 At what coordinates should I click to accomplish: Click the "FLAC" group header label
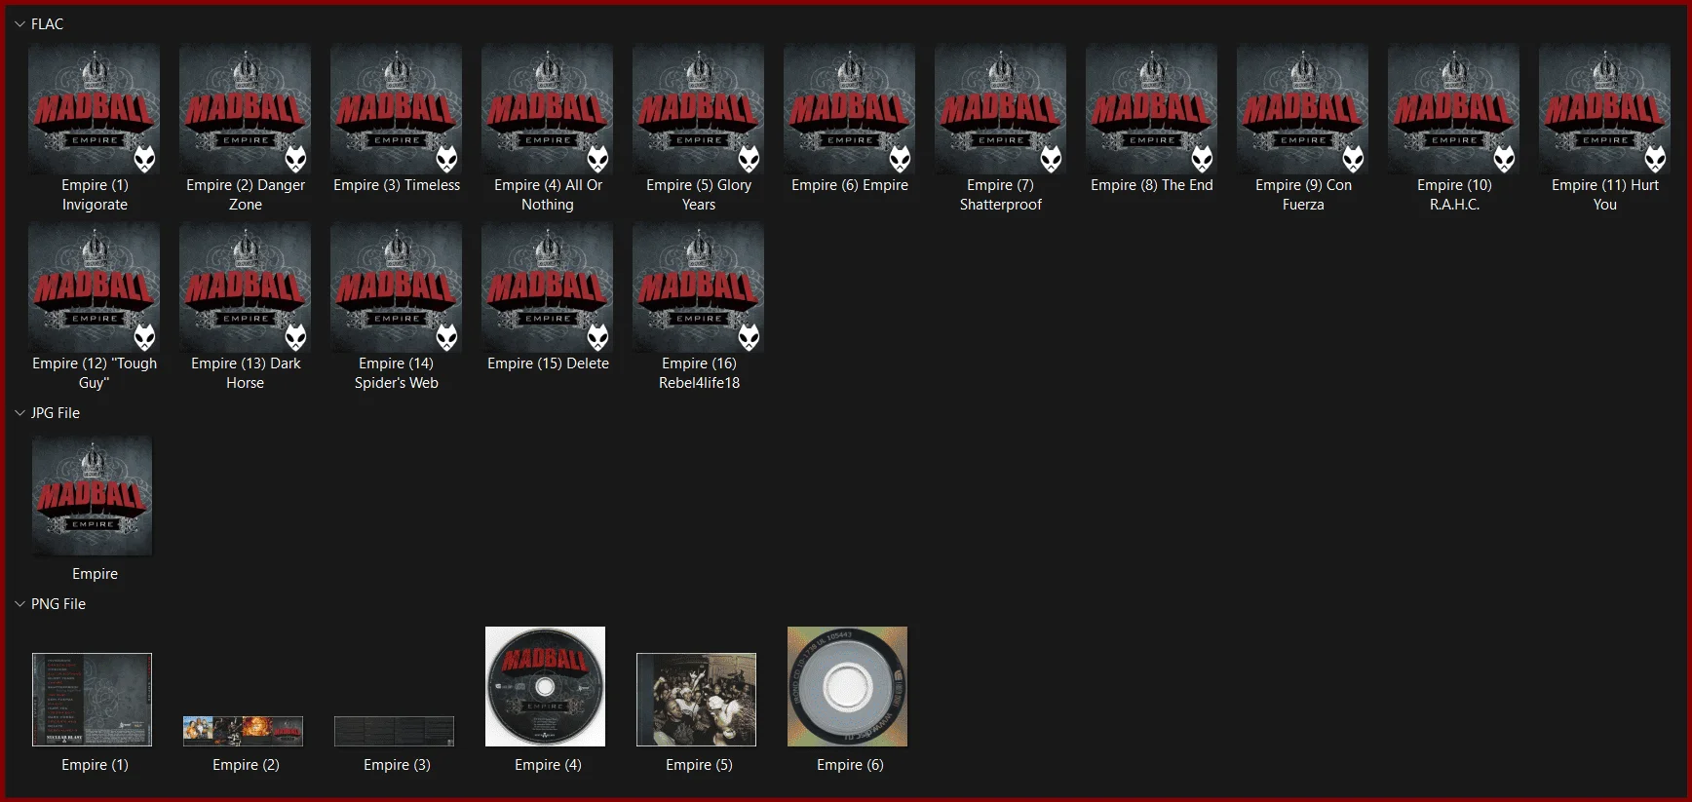pyautogui.click(x=47, y=24)
